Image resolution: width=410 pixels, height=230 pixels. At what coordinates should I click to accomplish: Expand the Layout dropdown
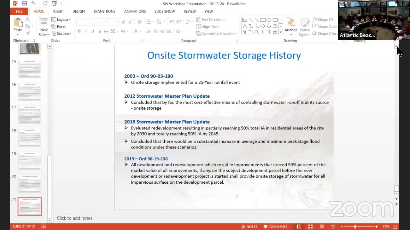(x=61, y=19)
